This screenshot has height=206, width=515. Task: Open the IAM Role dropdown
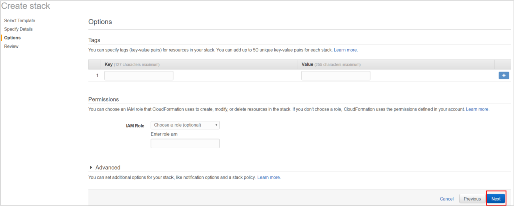tap(185, 125)
